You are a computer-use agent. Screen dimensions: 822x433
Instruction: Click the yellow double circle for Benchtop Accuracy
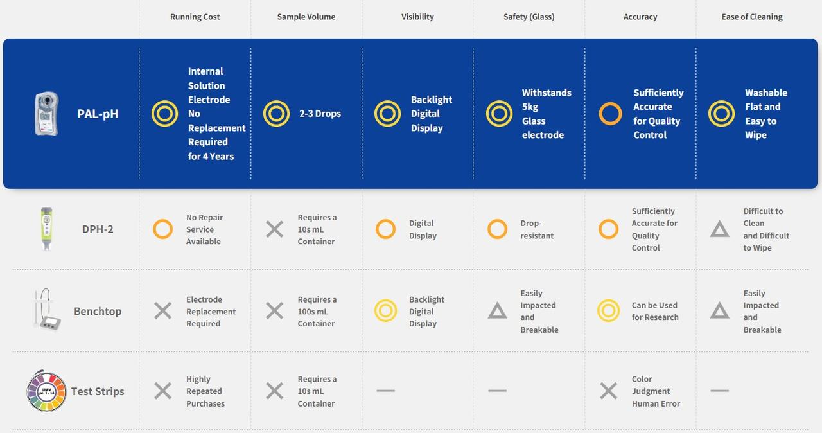point(608,311)
